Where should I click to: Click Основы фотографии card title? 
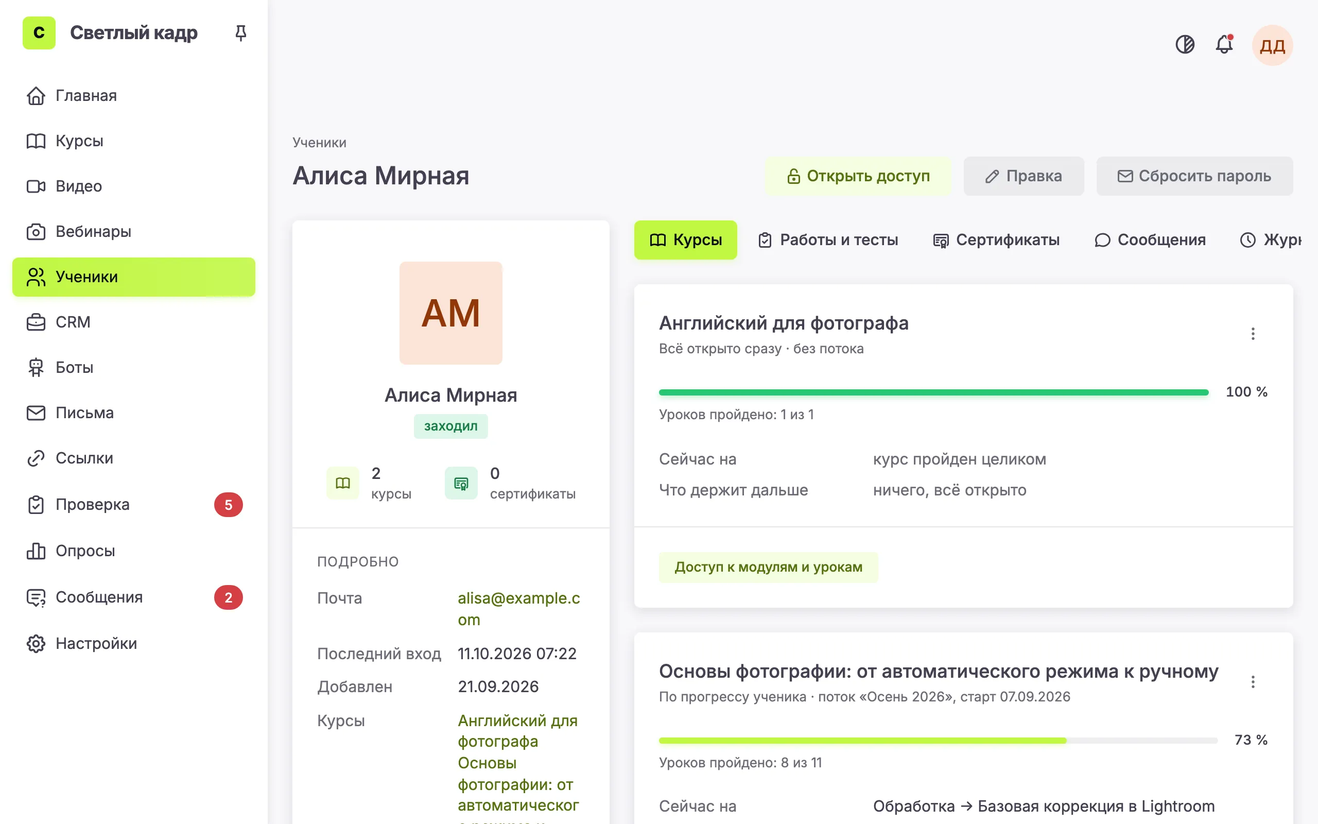[939, 672]
